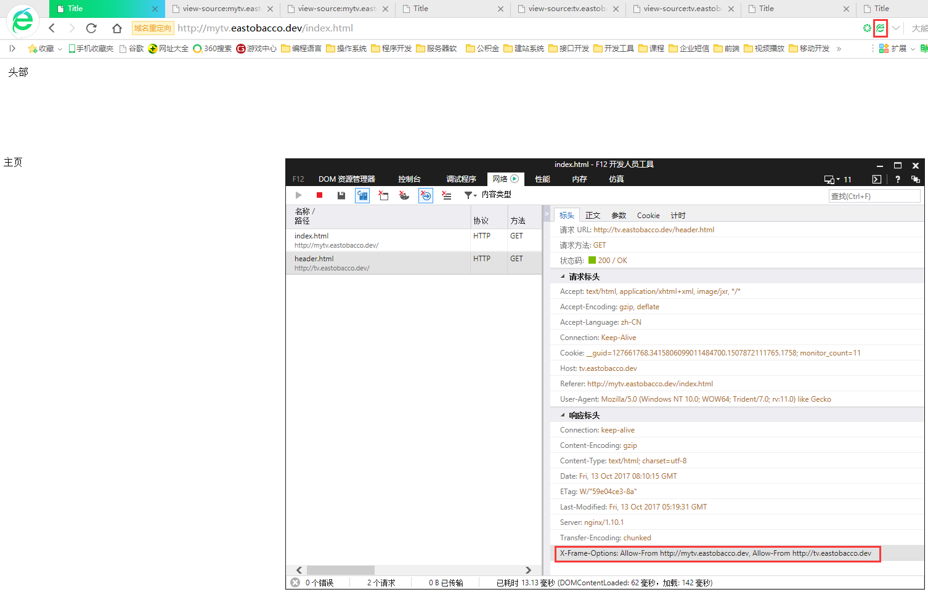Toggle clear entries on navigate button
Image resolution: width=928 pixels, height=597 pixels.
(x=426, y=196)
